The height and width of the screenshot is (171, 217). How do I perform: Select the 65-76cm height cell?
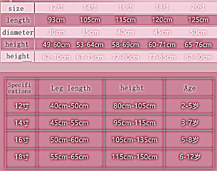click(198, 45)
